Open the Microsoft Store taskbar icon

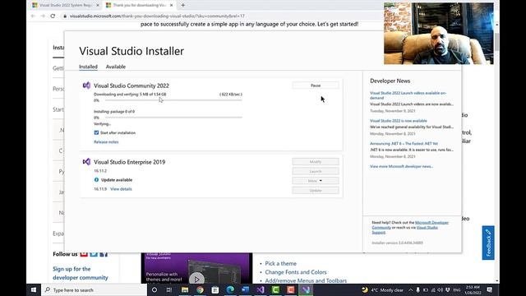pos(215,290)
